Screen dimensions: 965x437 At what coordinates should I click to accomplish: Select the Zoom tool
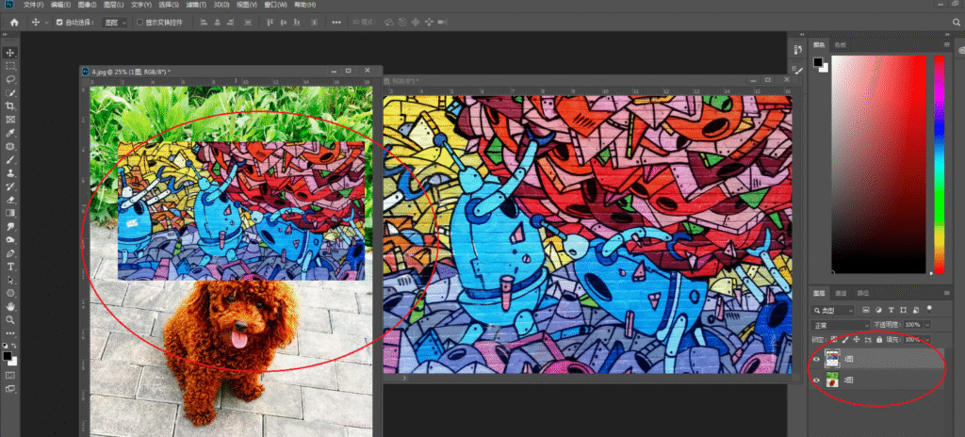(10, 320)
